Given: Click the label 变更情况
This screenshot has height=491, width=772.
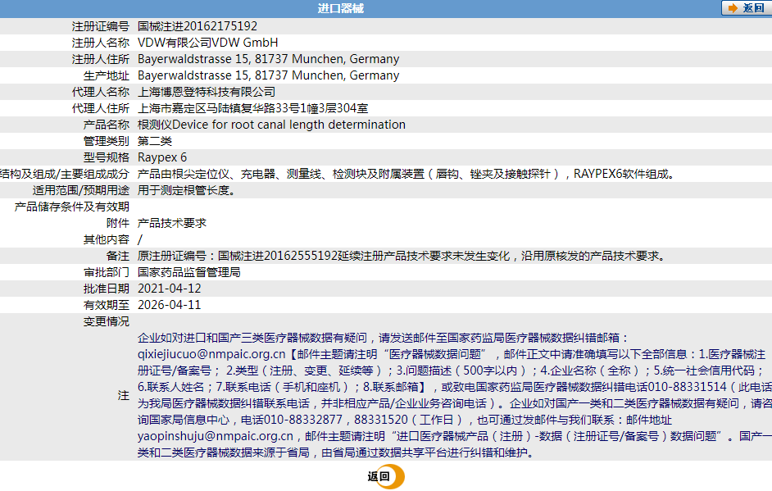Looking at the screenshot, I should click(107, 321).
